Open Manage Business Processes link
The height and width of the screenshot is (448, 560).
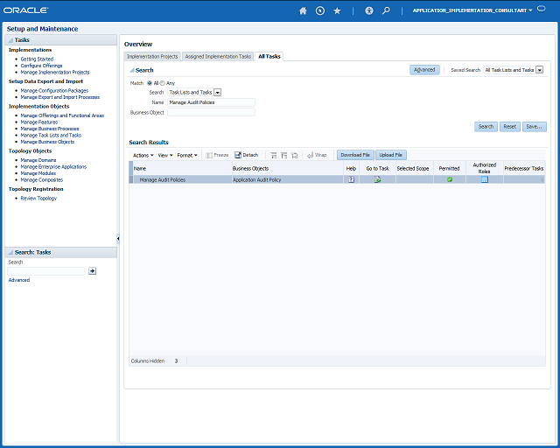click(50, 129)
